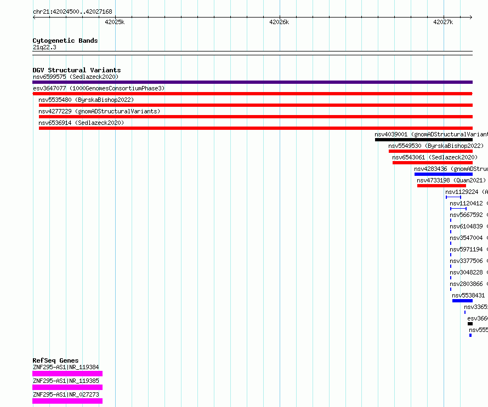Click the magenta ZNF295-AS1|NR_119384 gene bar
Image resolution: width=488 pixels, height=407 pixels.
pos(67,374)
